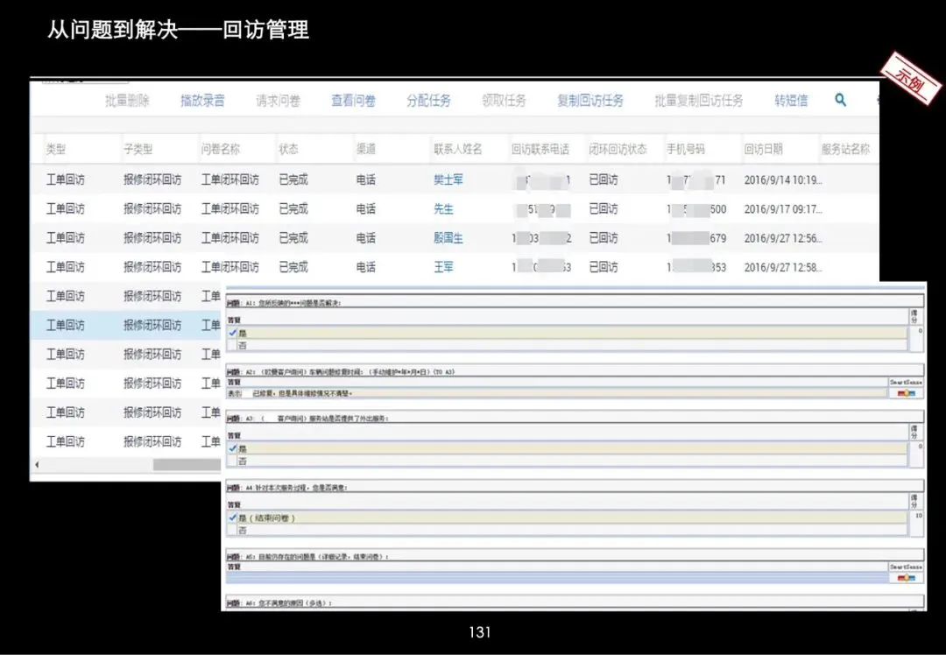Select date cell 2016/9/14 10:19
The height and width of the screenshot is (655, 946).
click(x=783, y=180)
